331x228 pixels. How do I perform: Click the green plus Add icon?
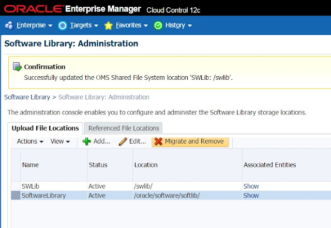pyautogui.click(x=87, y=141)
